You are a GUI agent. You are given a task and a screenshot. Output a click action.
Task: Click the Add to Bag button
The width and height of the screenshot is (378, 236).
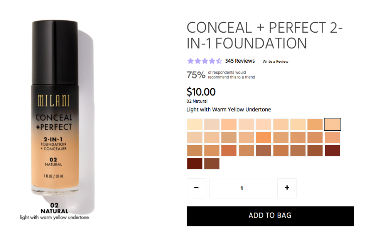point(270,216)
